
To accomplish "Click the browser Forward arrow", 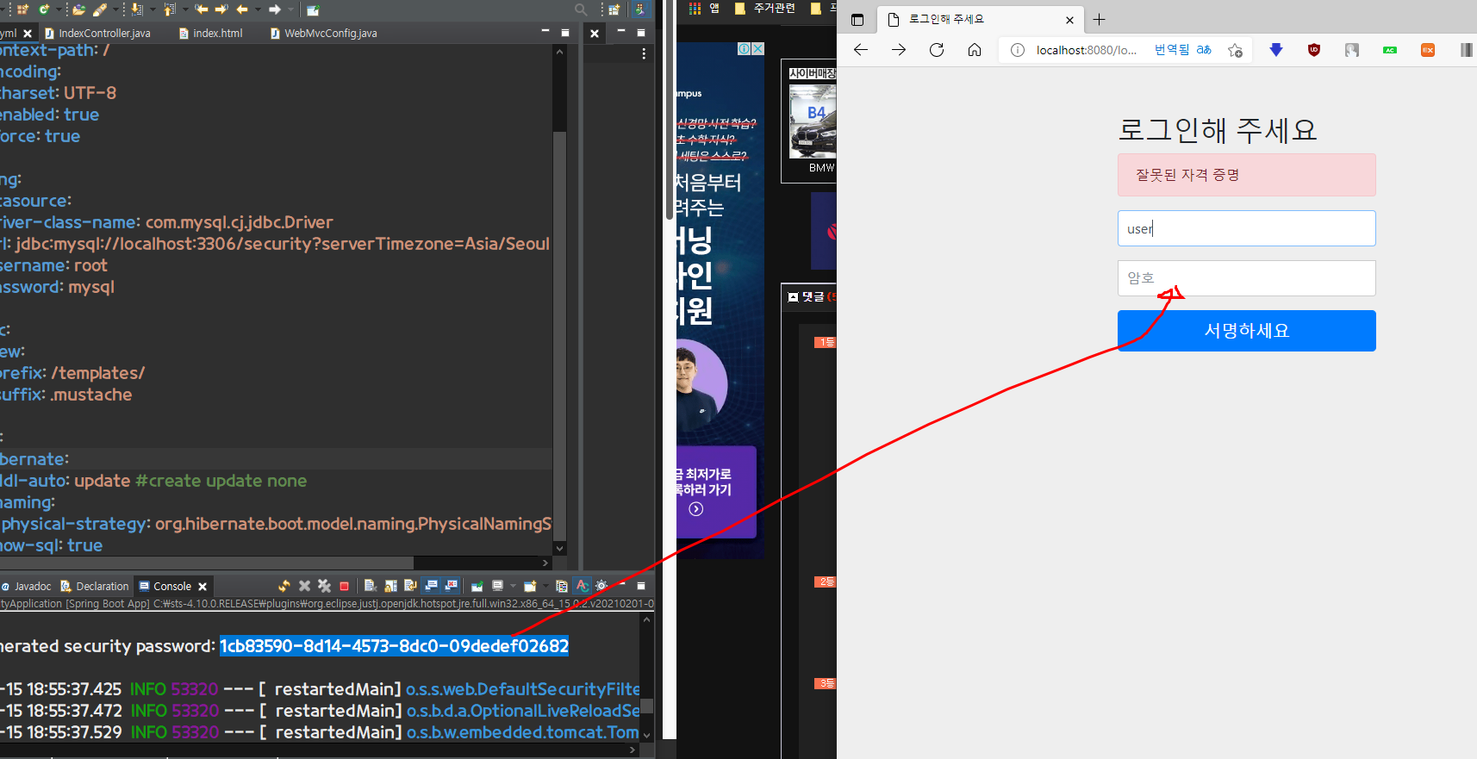I will [x=899, y=50].
